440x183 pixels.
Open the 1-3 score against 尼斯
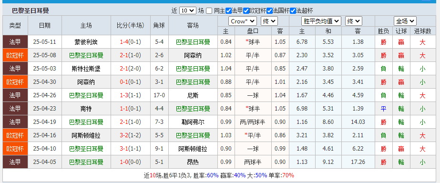pyautogui.click(x=124, y=95)
